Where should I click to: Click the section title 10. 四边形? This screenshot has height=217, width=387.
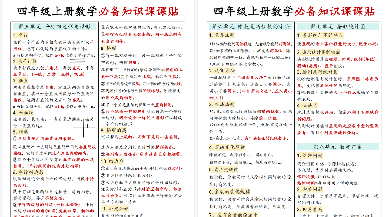pyautogui.click(x=112, y=161)
